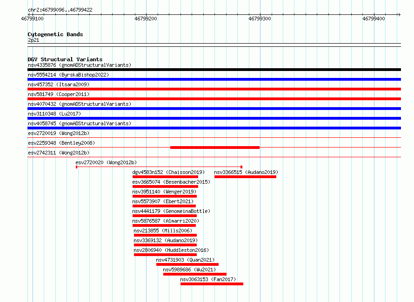Open variant label nsv581749 (Cooper2011)
414x302 pixels.
[59, 94]
